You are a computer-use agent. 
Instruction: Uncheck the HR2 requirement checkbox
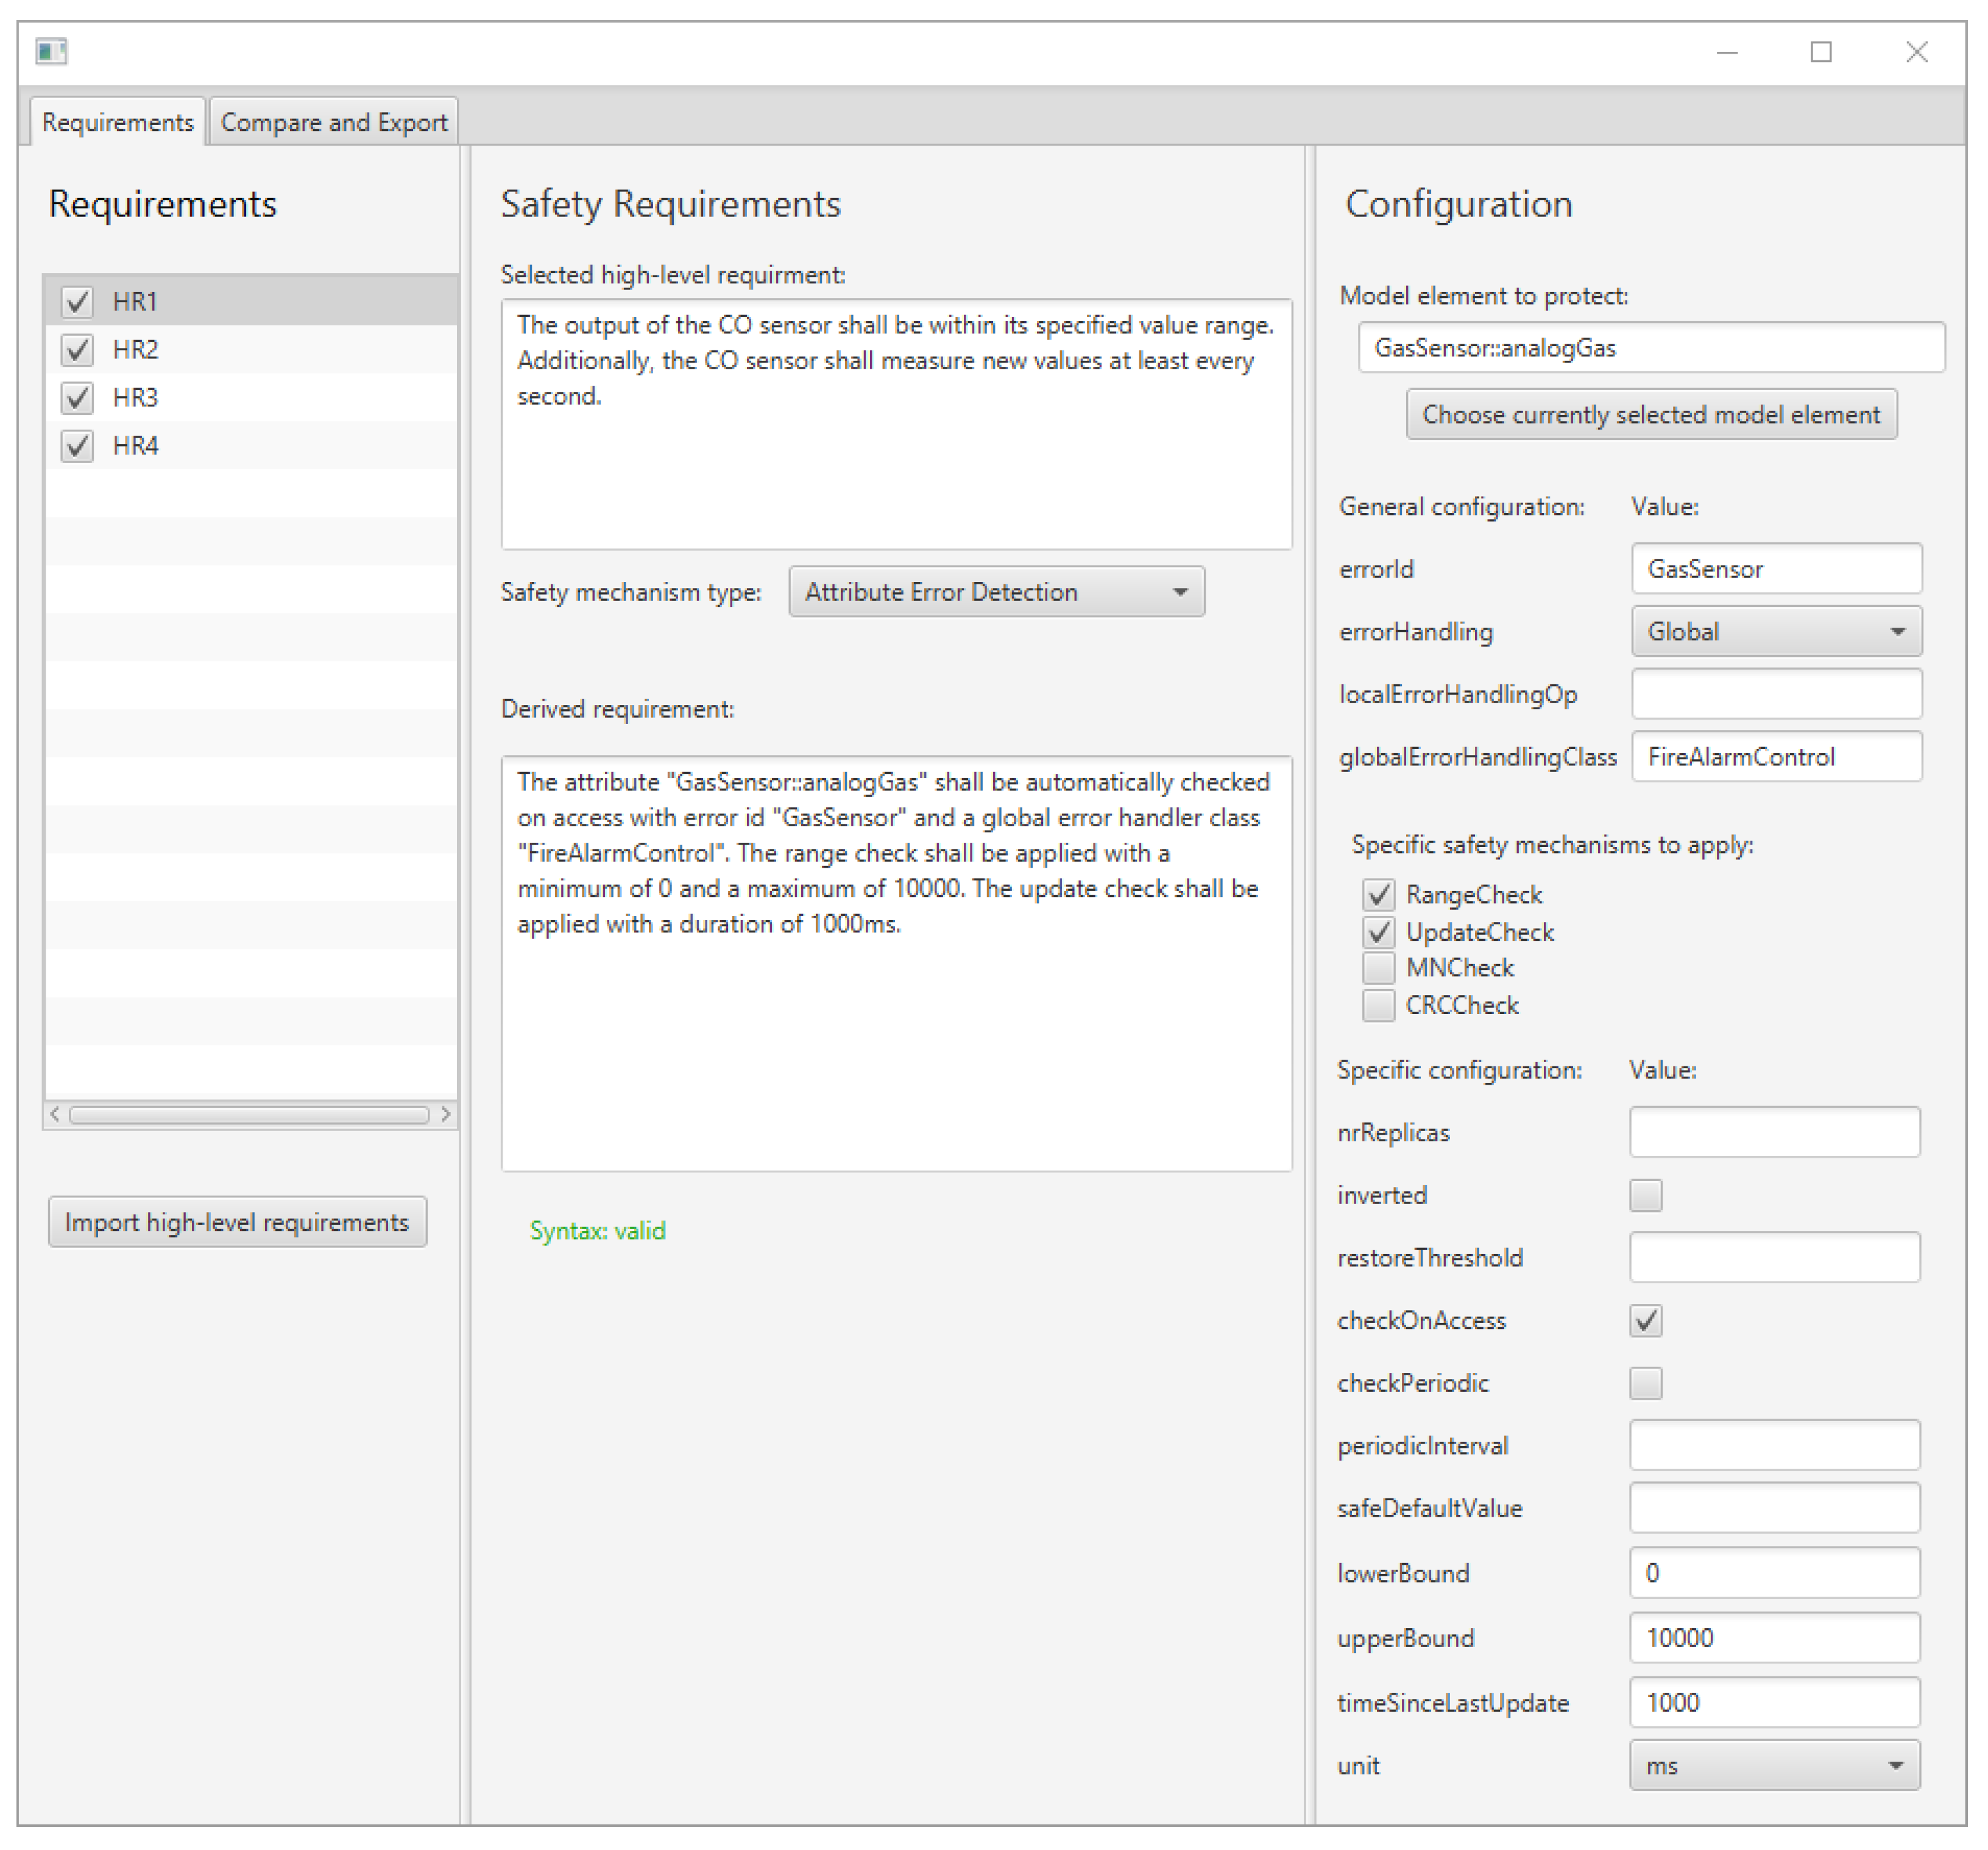coord(77,350)
